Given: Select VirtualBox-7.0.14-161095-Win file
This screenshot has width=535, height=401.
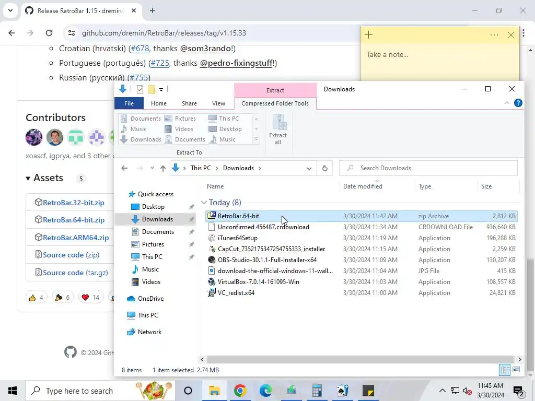Looking at the screenshot, I should [258, 282].
